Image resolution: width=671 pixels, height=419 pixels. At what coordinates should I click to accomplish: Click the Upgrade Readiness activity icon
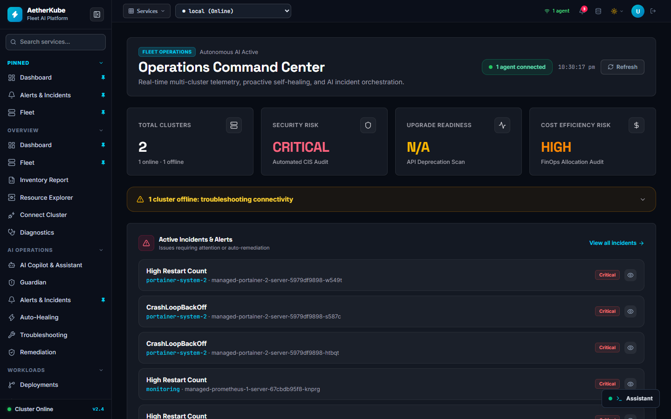(502, 125)
